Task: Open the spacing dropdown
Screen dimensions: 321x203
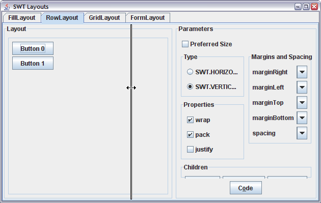Action: click(302, 133)
